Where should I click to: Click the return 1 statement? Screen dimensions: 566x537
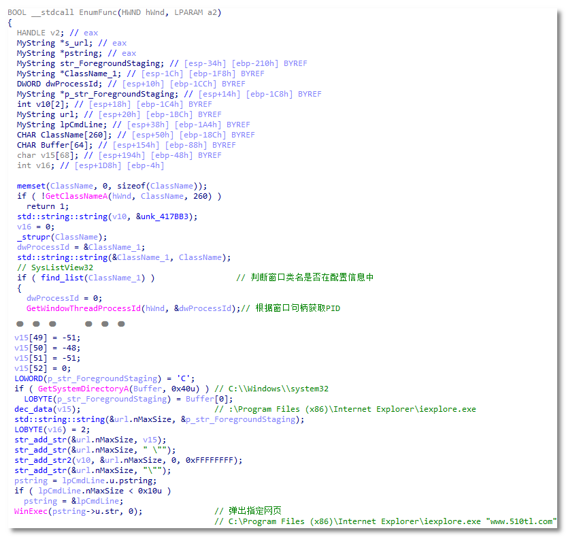[x=48, y=206]
